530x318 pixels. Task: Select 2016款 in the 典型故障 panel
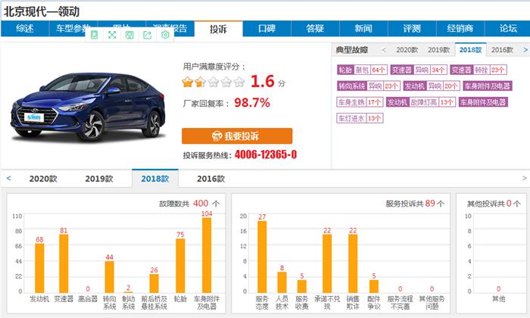coord(502,50)
